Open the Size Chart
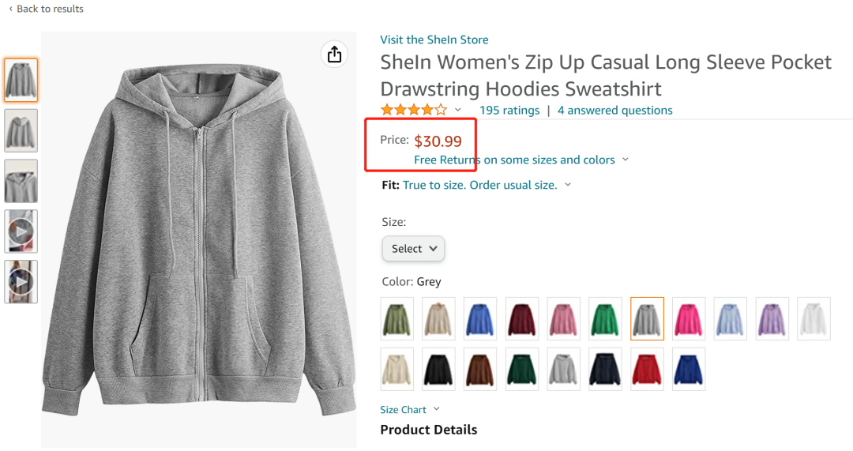This screenshot has height=451, width=853. coord(409,410)
